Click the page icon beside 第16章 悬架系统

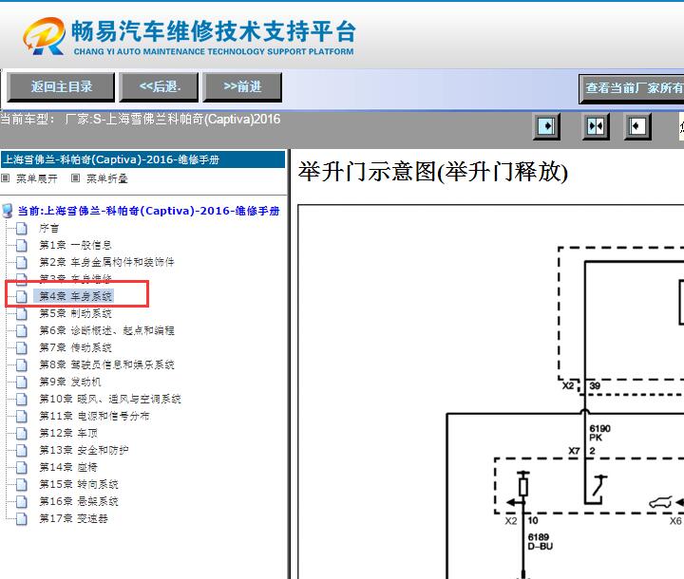pyautogui.click(x=21, y=502)
